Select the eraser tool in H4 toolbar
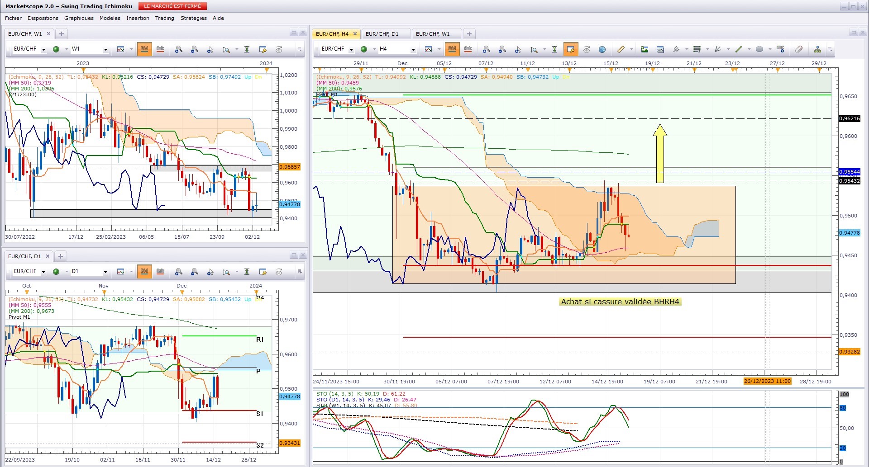Image resolution: width=869 pixels, height=467 pixels. coord(799,49)
